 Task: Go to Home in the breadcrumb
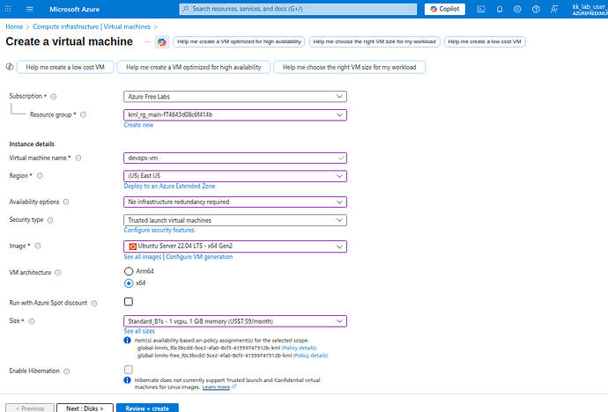(13, 27)
